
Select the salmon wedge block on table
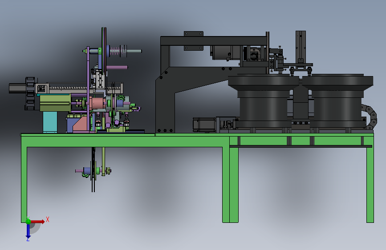(x=80, y=125)
